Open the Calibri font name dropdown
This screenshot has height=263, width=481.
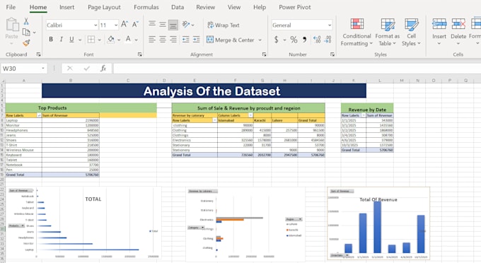click(95, 25)
